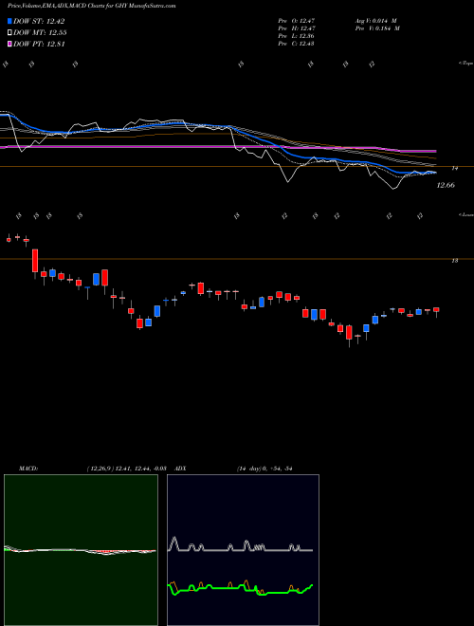Click the '14' price axis label

[454, 169]
